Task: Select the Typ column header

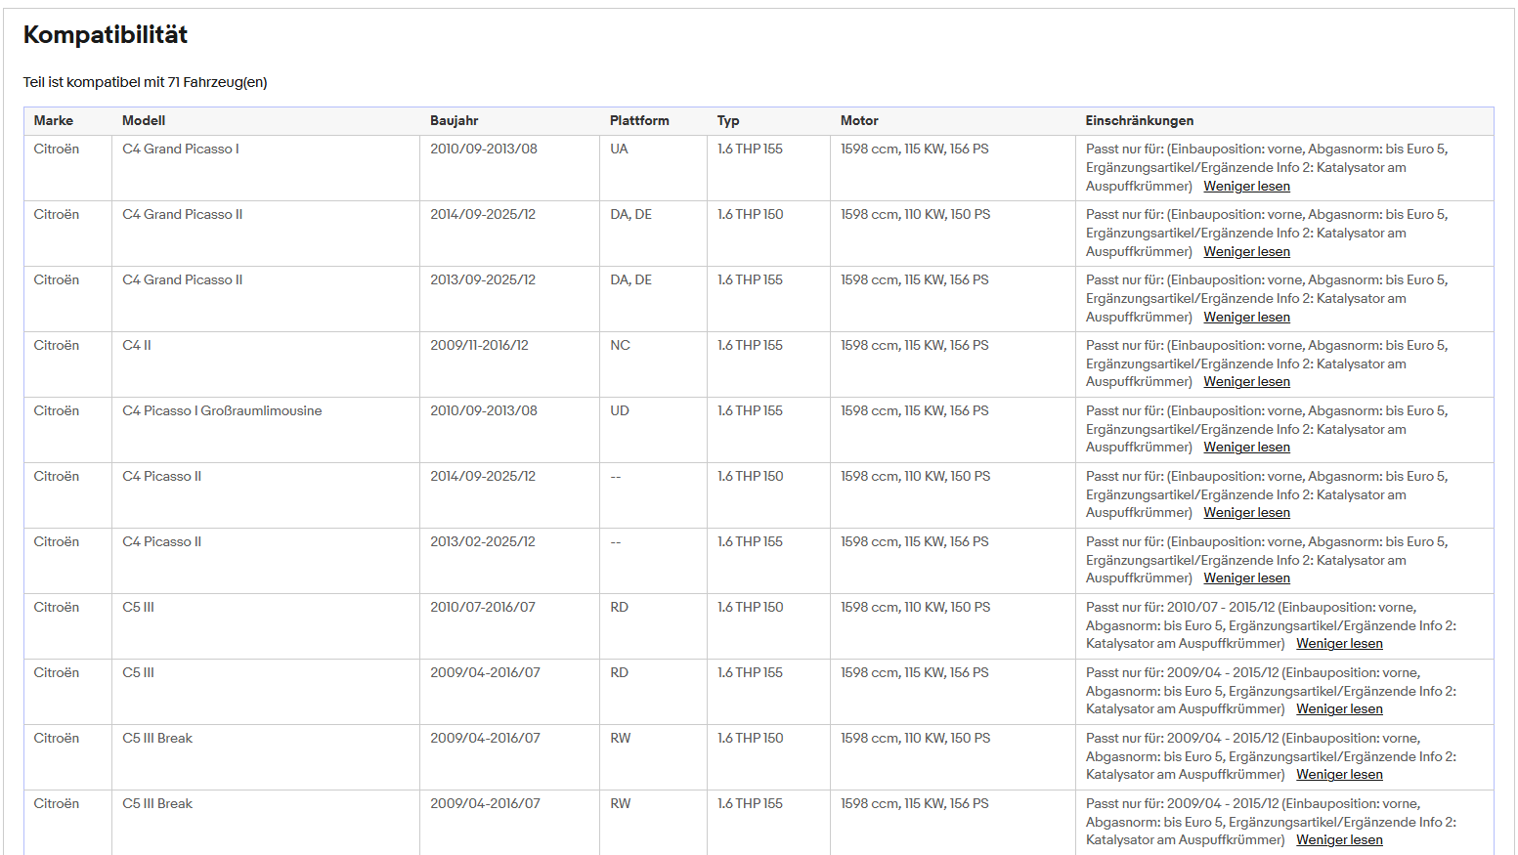Action: (x=728, y=121)
